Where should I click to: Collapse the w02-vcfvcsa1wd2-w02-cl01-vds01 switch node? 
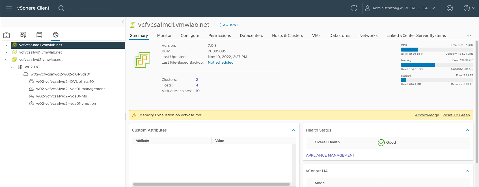(18, 74)
